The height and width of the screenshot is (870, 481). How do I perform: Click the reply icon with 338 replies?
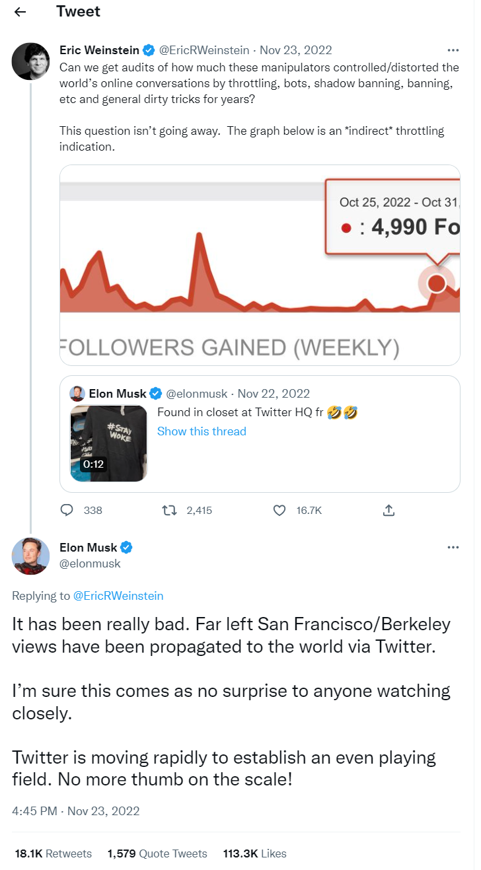pyautogui.click(x=67, y=510)
